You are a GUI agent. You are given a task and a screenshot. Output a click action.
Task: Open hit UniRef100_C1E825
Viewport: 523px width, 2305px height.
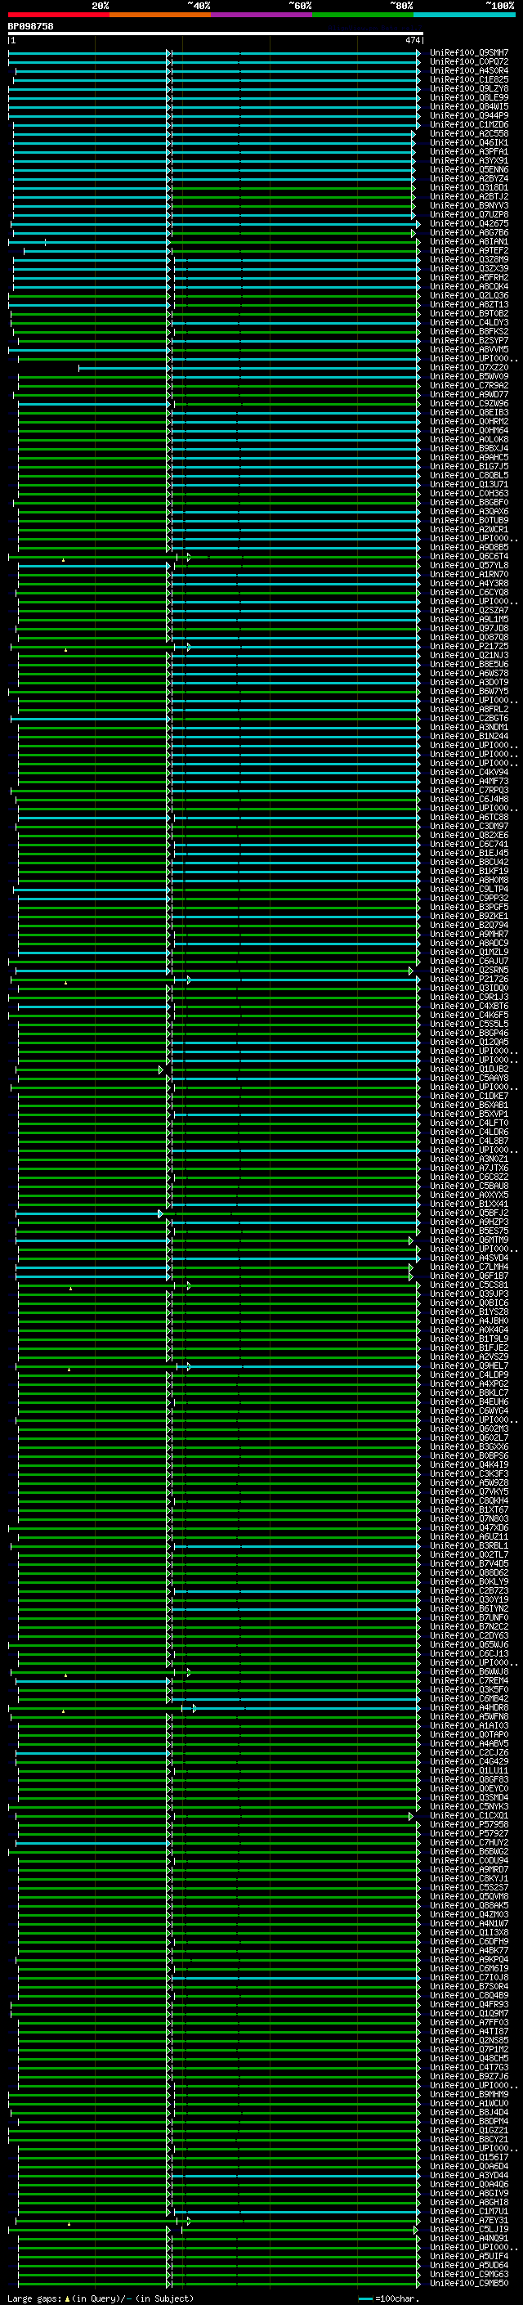[469, 79]
